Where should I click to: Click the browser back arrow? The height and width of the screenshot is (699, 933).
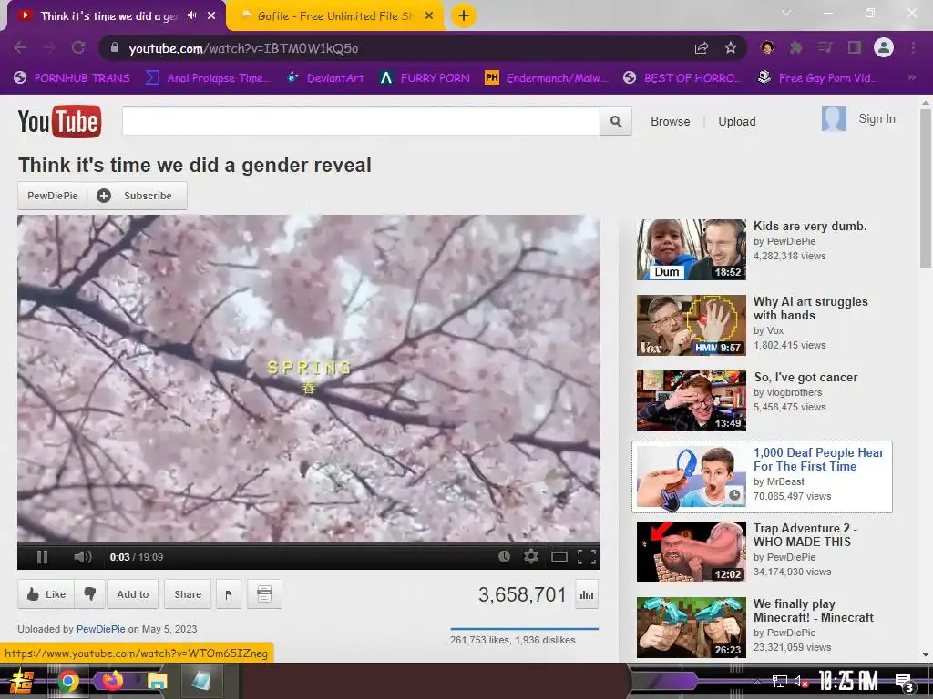tap(20, 47)
